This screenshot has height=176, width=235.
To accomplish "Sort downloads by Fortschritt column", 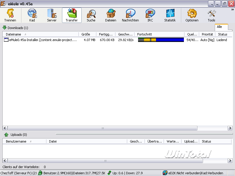I will click(160, 34).
